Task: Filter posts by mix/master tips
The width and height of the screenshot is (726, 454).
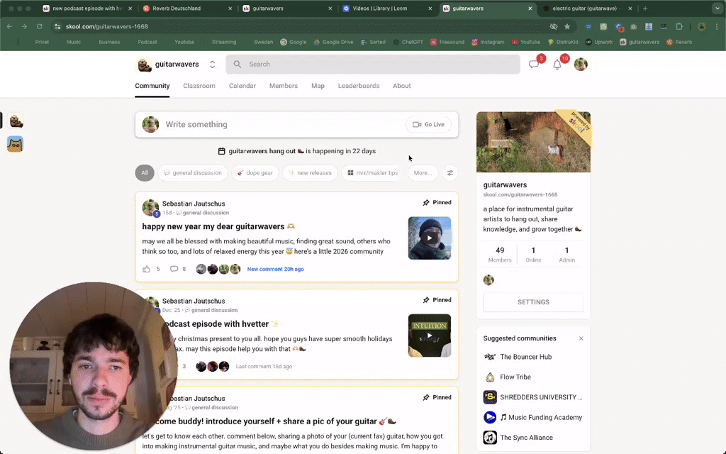Action: [x=372, y=173]
